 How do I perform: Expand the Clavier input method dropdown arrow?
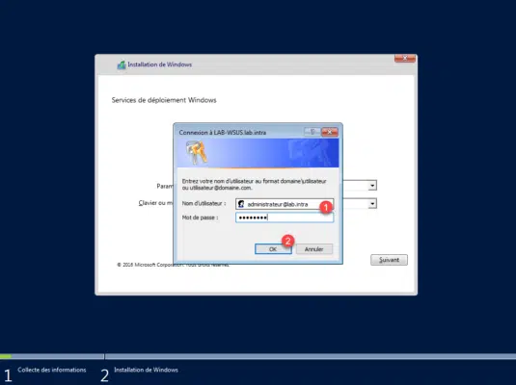(372, 204)
